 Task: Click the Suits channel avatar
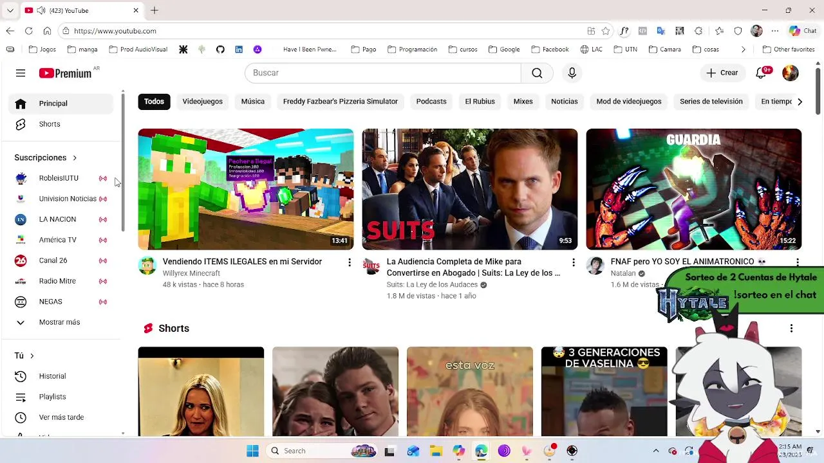[x=371, y=266]
